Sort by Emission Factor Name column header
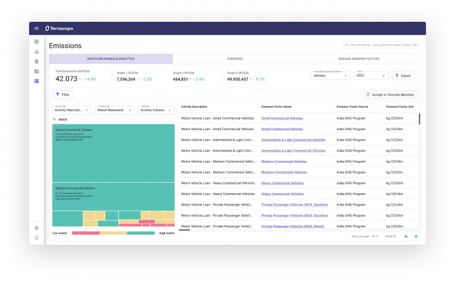 tap(276, 107)
